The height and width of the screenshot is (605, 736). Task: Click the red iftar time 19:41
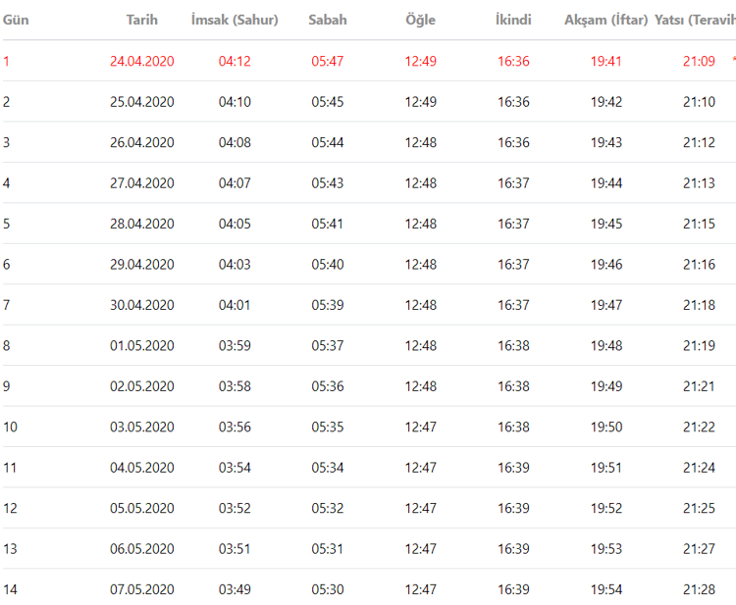point(606,62)
